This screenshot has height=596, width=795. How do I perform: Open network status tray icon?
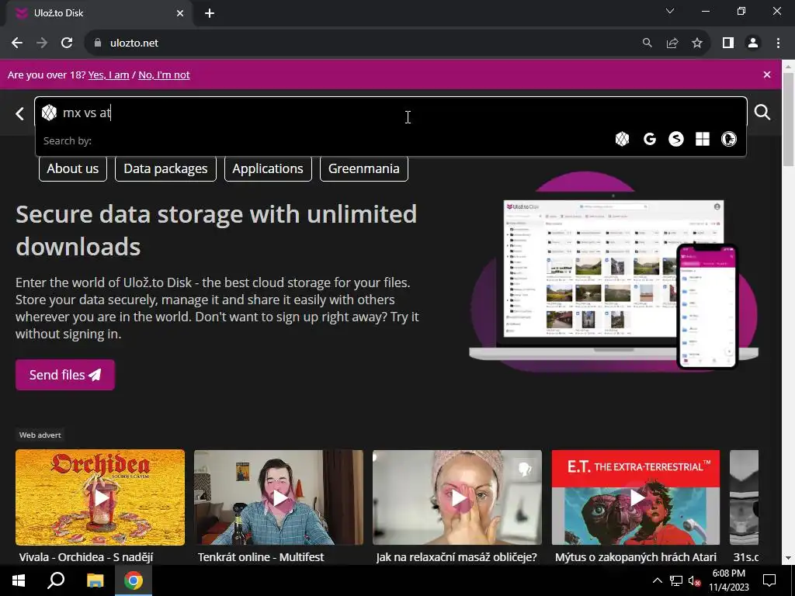pos(676,580)
